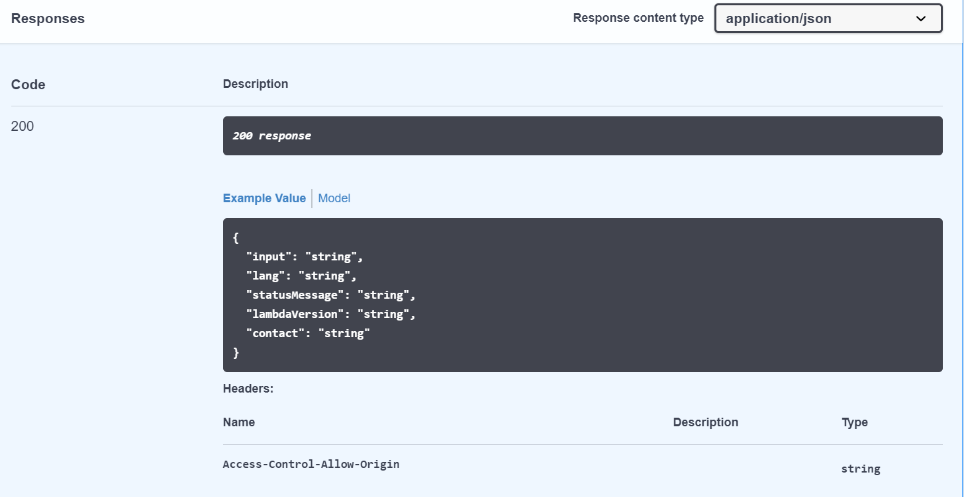This screenshot has width=964, height=497.
Task: Click the Code column header
Action: pyautogui.click(x=28, y=84)
